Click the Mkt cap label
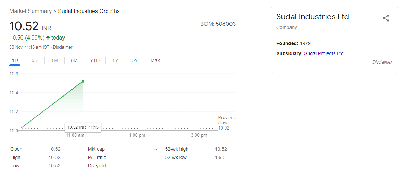This screenshot has width=404, height=175. point(96,149)
